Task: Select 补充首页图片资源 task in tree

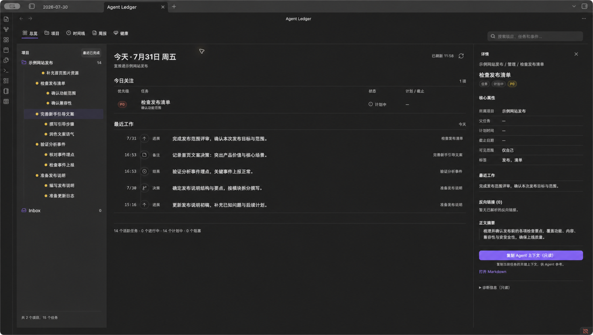Action: click(x=63, y=73)
